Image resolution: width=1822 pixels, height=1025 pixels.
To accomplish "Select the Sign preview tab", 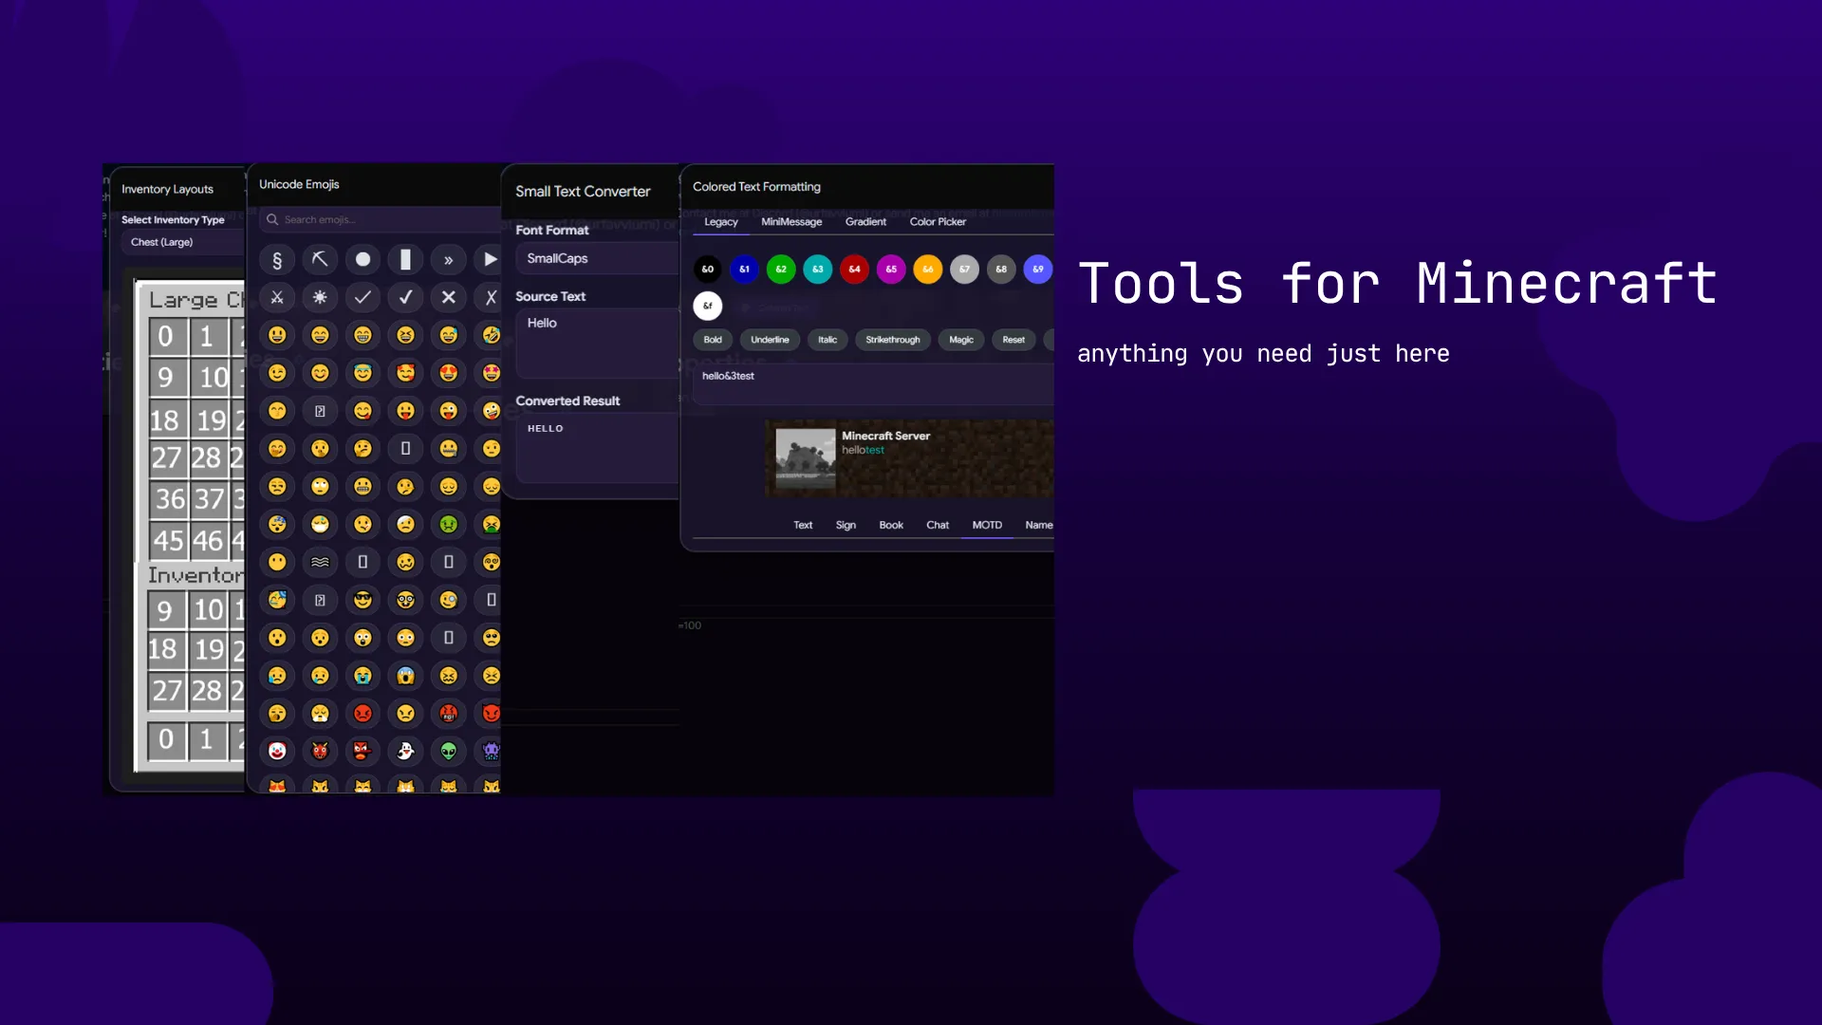I will (x=846, y=526).
